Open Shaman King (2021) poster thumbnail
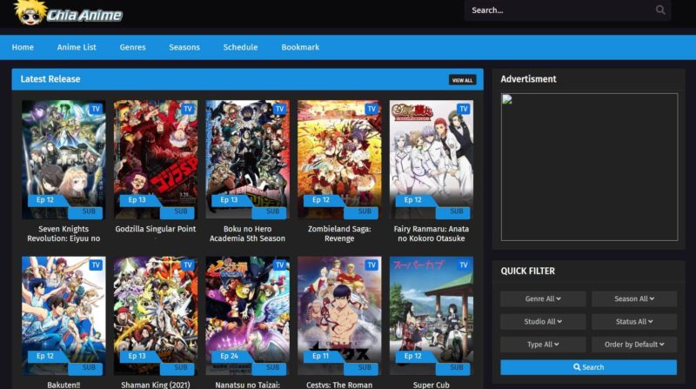Image resolution: width=696 pixels, height=389 pixels. (x=156, y=316)
